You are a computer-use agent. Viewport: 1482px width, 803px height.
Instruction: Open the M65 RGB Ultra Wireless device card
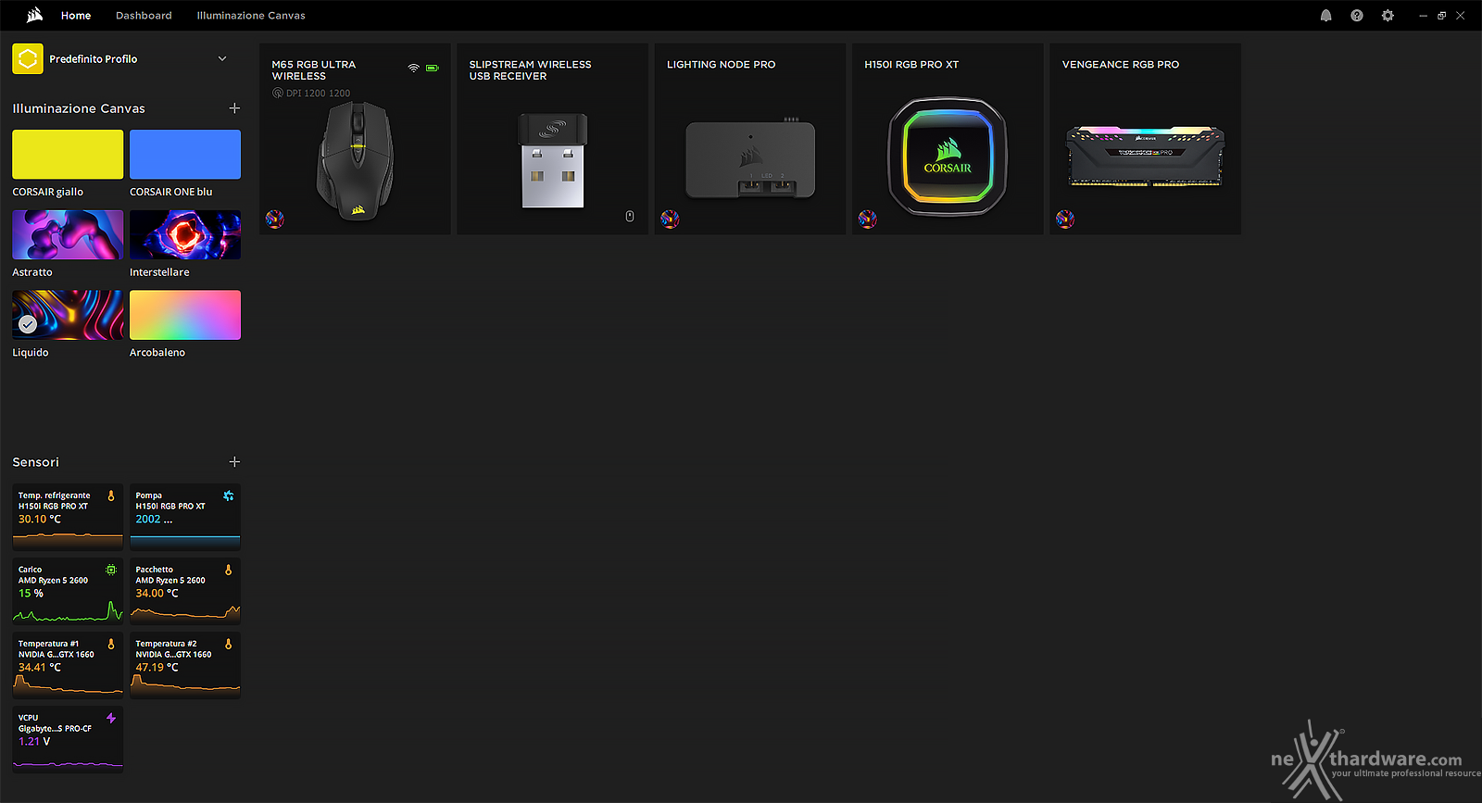[355, 139]
